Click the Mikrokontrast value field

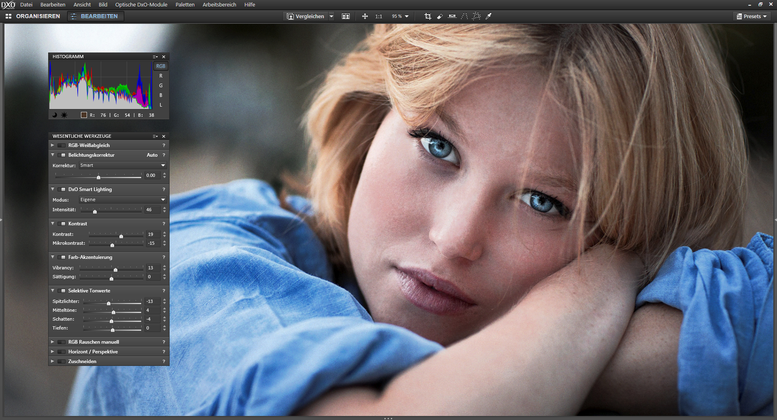point(153,243)
